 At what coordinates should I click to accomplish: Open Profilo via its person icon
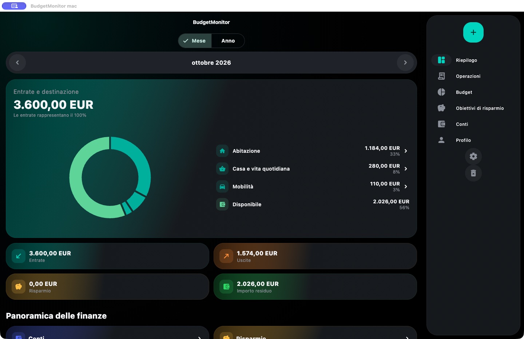pos(441,140)
